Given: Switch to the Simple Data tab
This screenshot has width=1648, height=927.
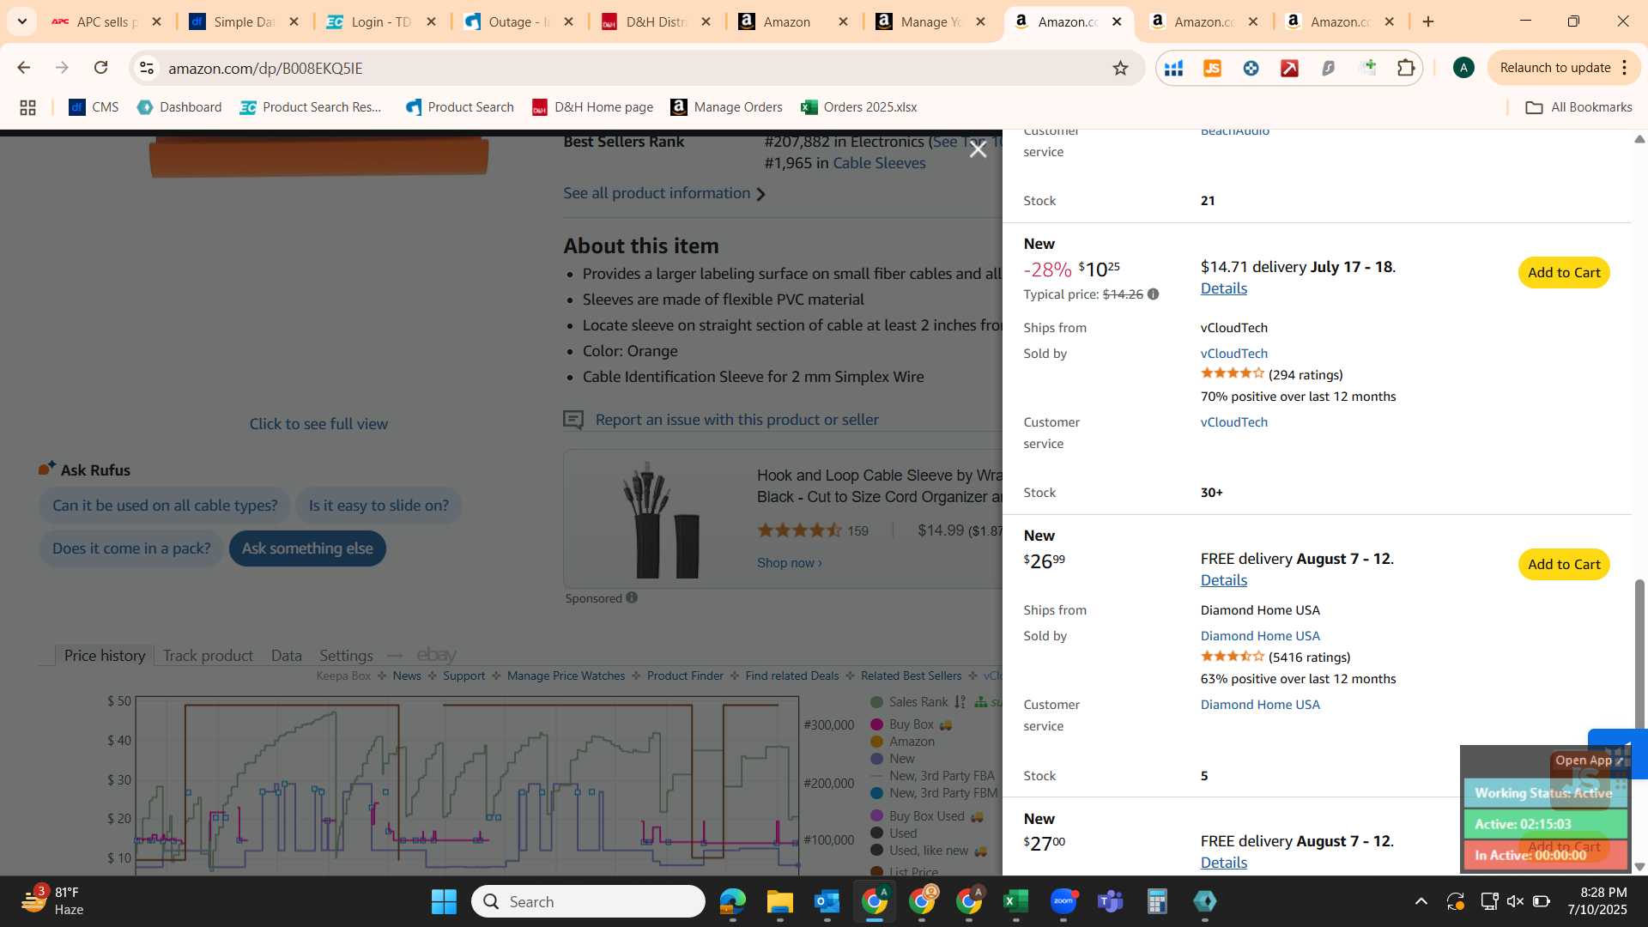Looking at the screenshot, I should (x=245, y=21).
